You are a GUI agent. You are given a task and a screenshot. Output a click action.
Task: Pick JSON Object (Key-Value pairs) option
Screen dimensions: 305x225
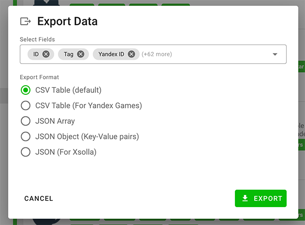(26, 136)
